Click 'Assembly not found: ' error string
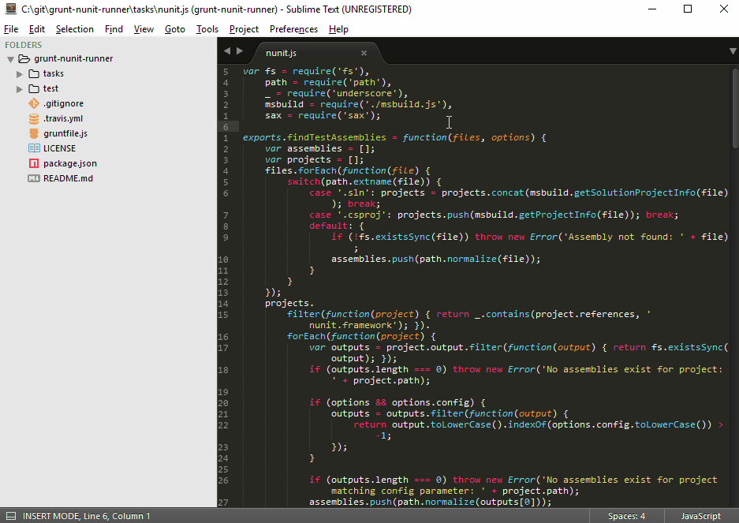 click(x=624, y=237)
